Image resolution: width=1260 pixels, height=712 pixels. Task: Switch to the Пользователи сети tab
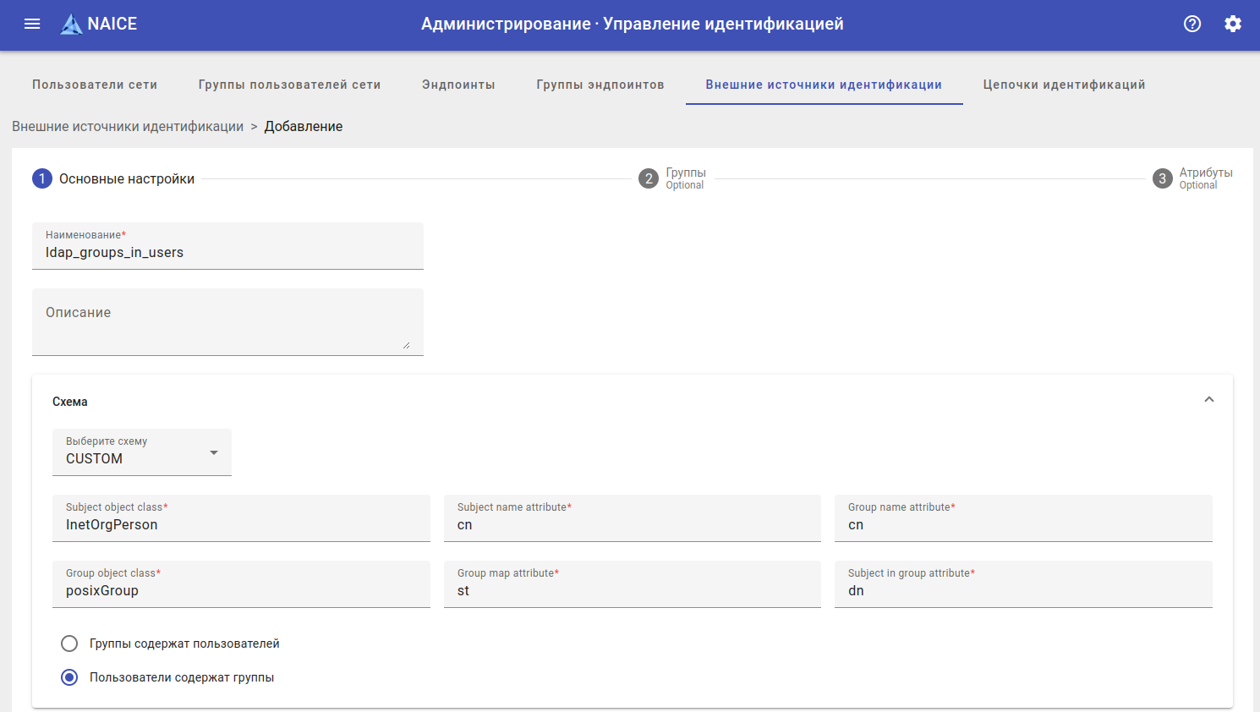(95, 85)
